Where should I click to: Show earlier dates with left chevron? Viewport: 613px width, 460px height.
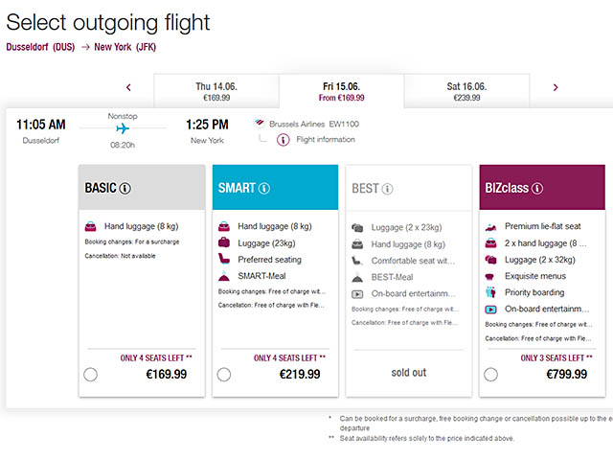coord(128,88)
